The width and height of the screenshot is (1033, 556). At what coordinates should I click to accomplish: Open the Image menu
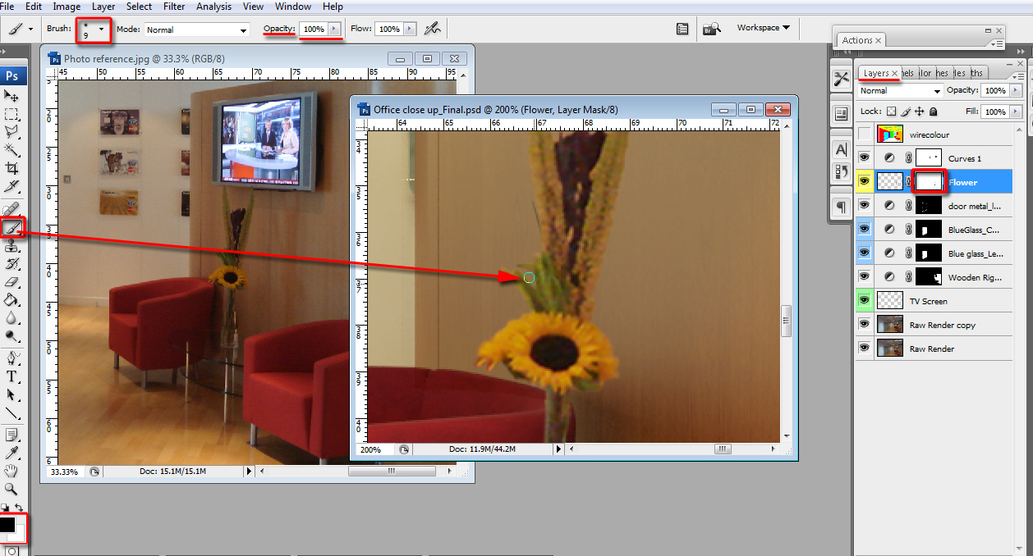67,7
